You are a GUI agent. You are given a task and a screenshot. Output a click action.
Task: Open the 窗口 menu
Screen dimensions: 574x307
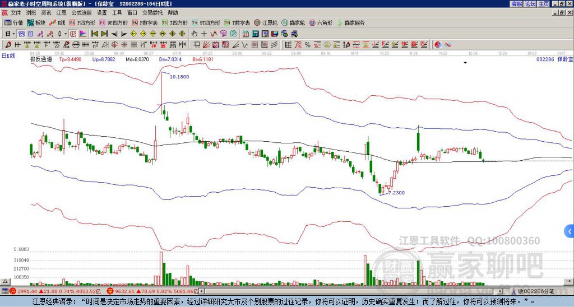(132, 13)
